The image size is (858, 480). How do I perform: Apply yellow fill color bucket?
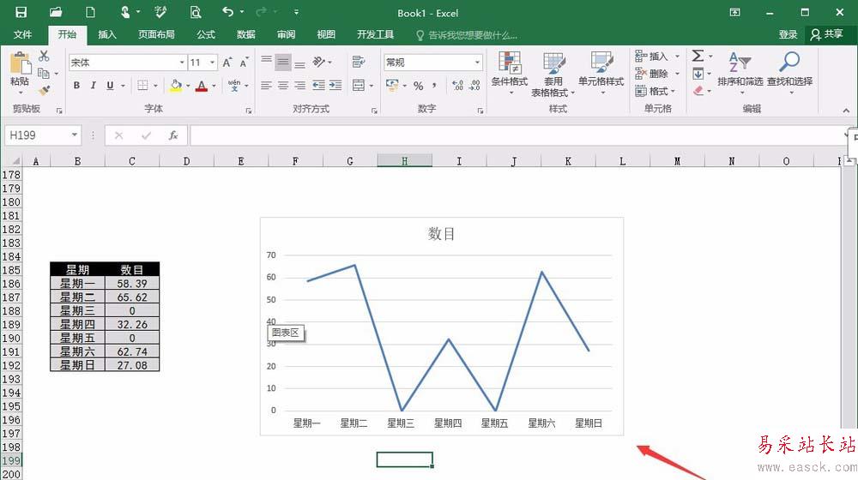[176, 86]
